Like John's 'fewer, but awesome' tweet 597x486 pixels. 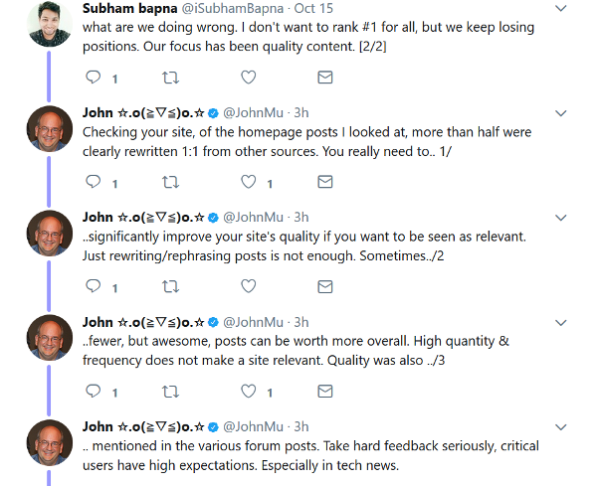pyautogui.click(x=249, y=392)
